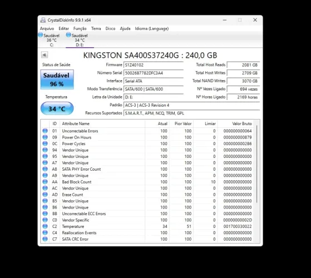Open the Função menu

(80, 28)
